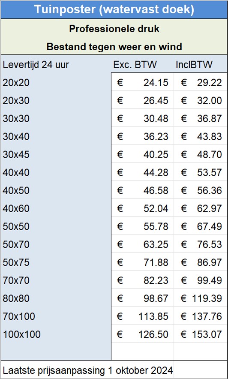Click the 62.97 price cell
The height and width of the screenshot is (379, 228).
pos(201,208)
